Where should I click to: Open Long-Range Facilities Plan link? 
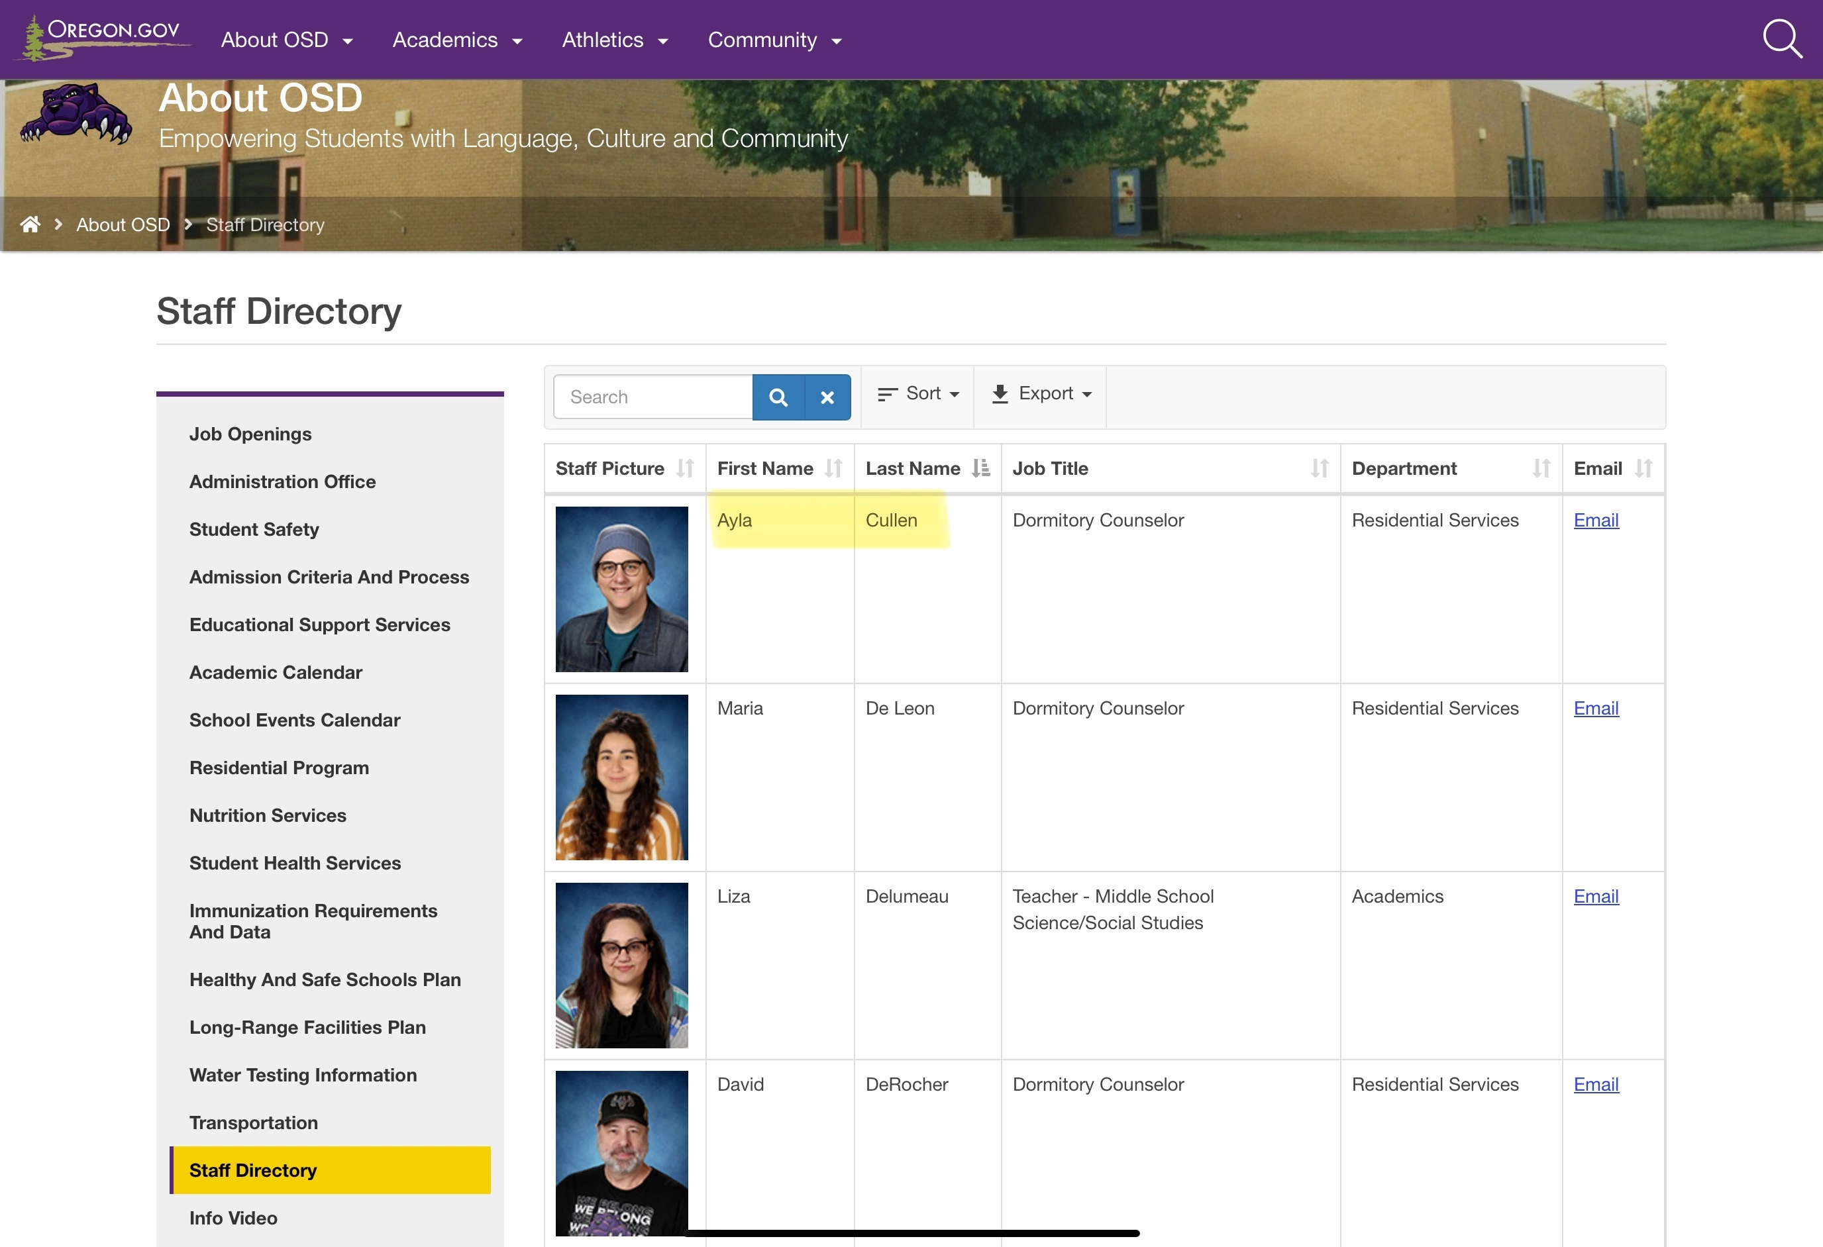tap(307, 1027)
